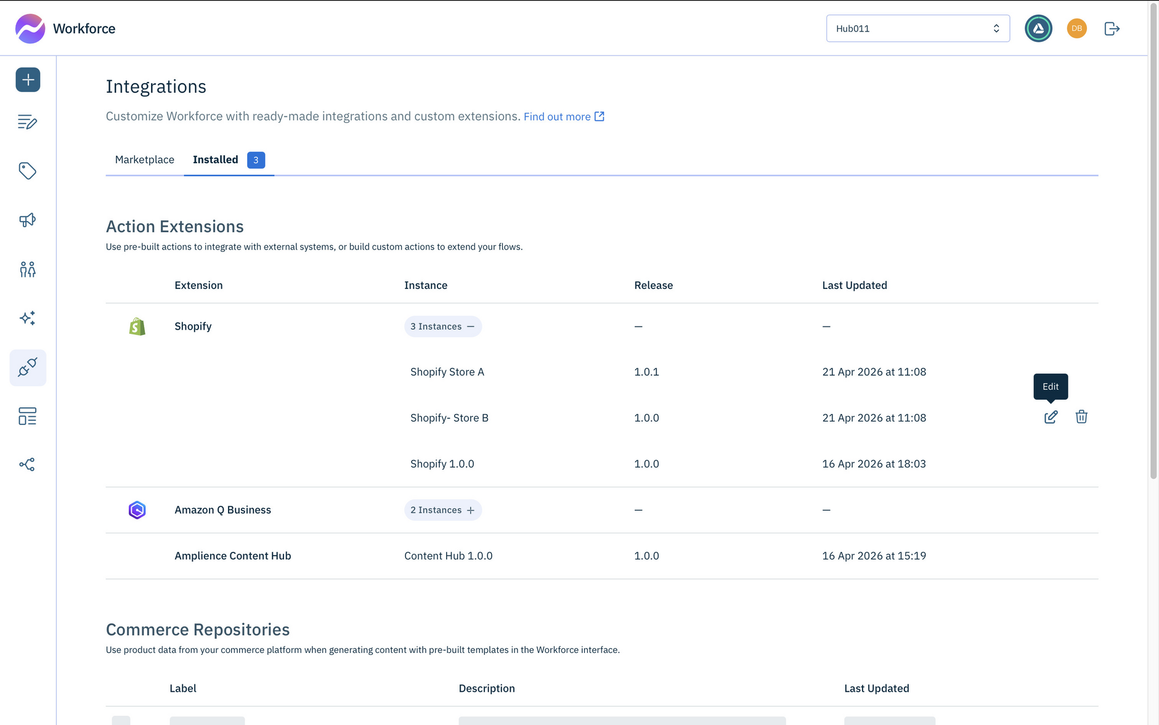Open the people audiences icon in sidebar
1159x725 pixels.
[x=28, y=269]
